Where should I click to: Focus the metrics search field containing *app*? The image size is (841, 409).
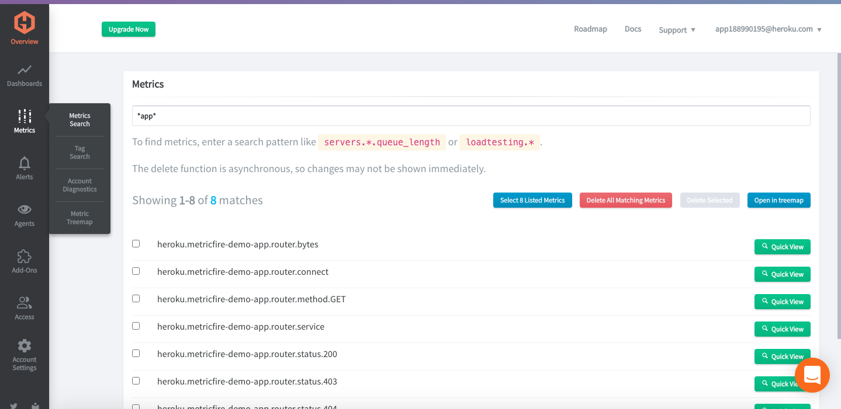click(471, 116)
